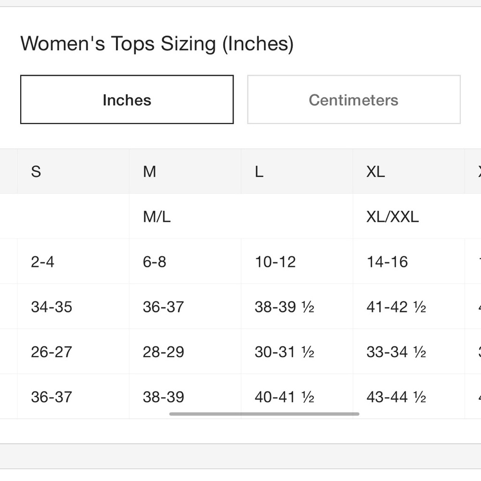
Task: Switch to the Centimeters unit toggle
Action: tap(354, 100)
